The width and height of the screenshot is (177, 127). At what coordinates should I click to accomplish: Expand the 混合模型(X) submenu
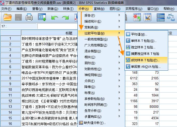101,51
